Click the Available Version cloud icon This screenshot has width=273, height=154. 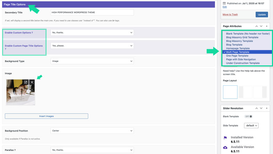(225, 147)
